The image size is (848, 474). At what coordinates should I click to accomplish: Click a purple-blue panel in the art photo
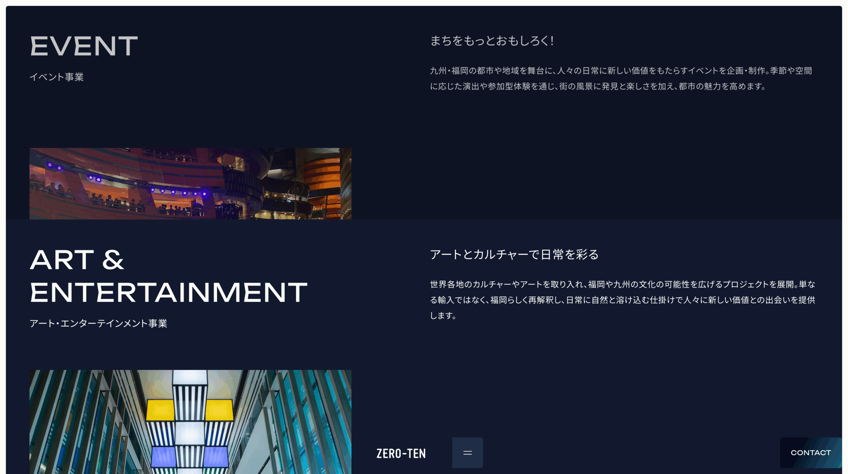click(x=164, y=456)
